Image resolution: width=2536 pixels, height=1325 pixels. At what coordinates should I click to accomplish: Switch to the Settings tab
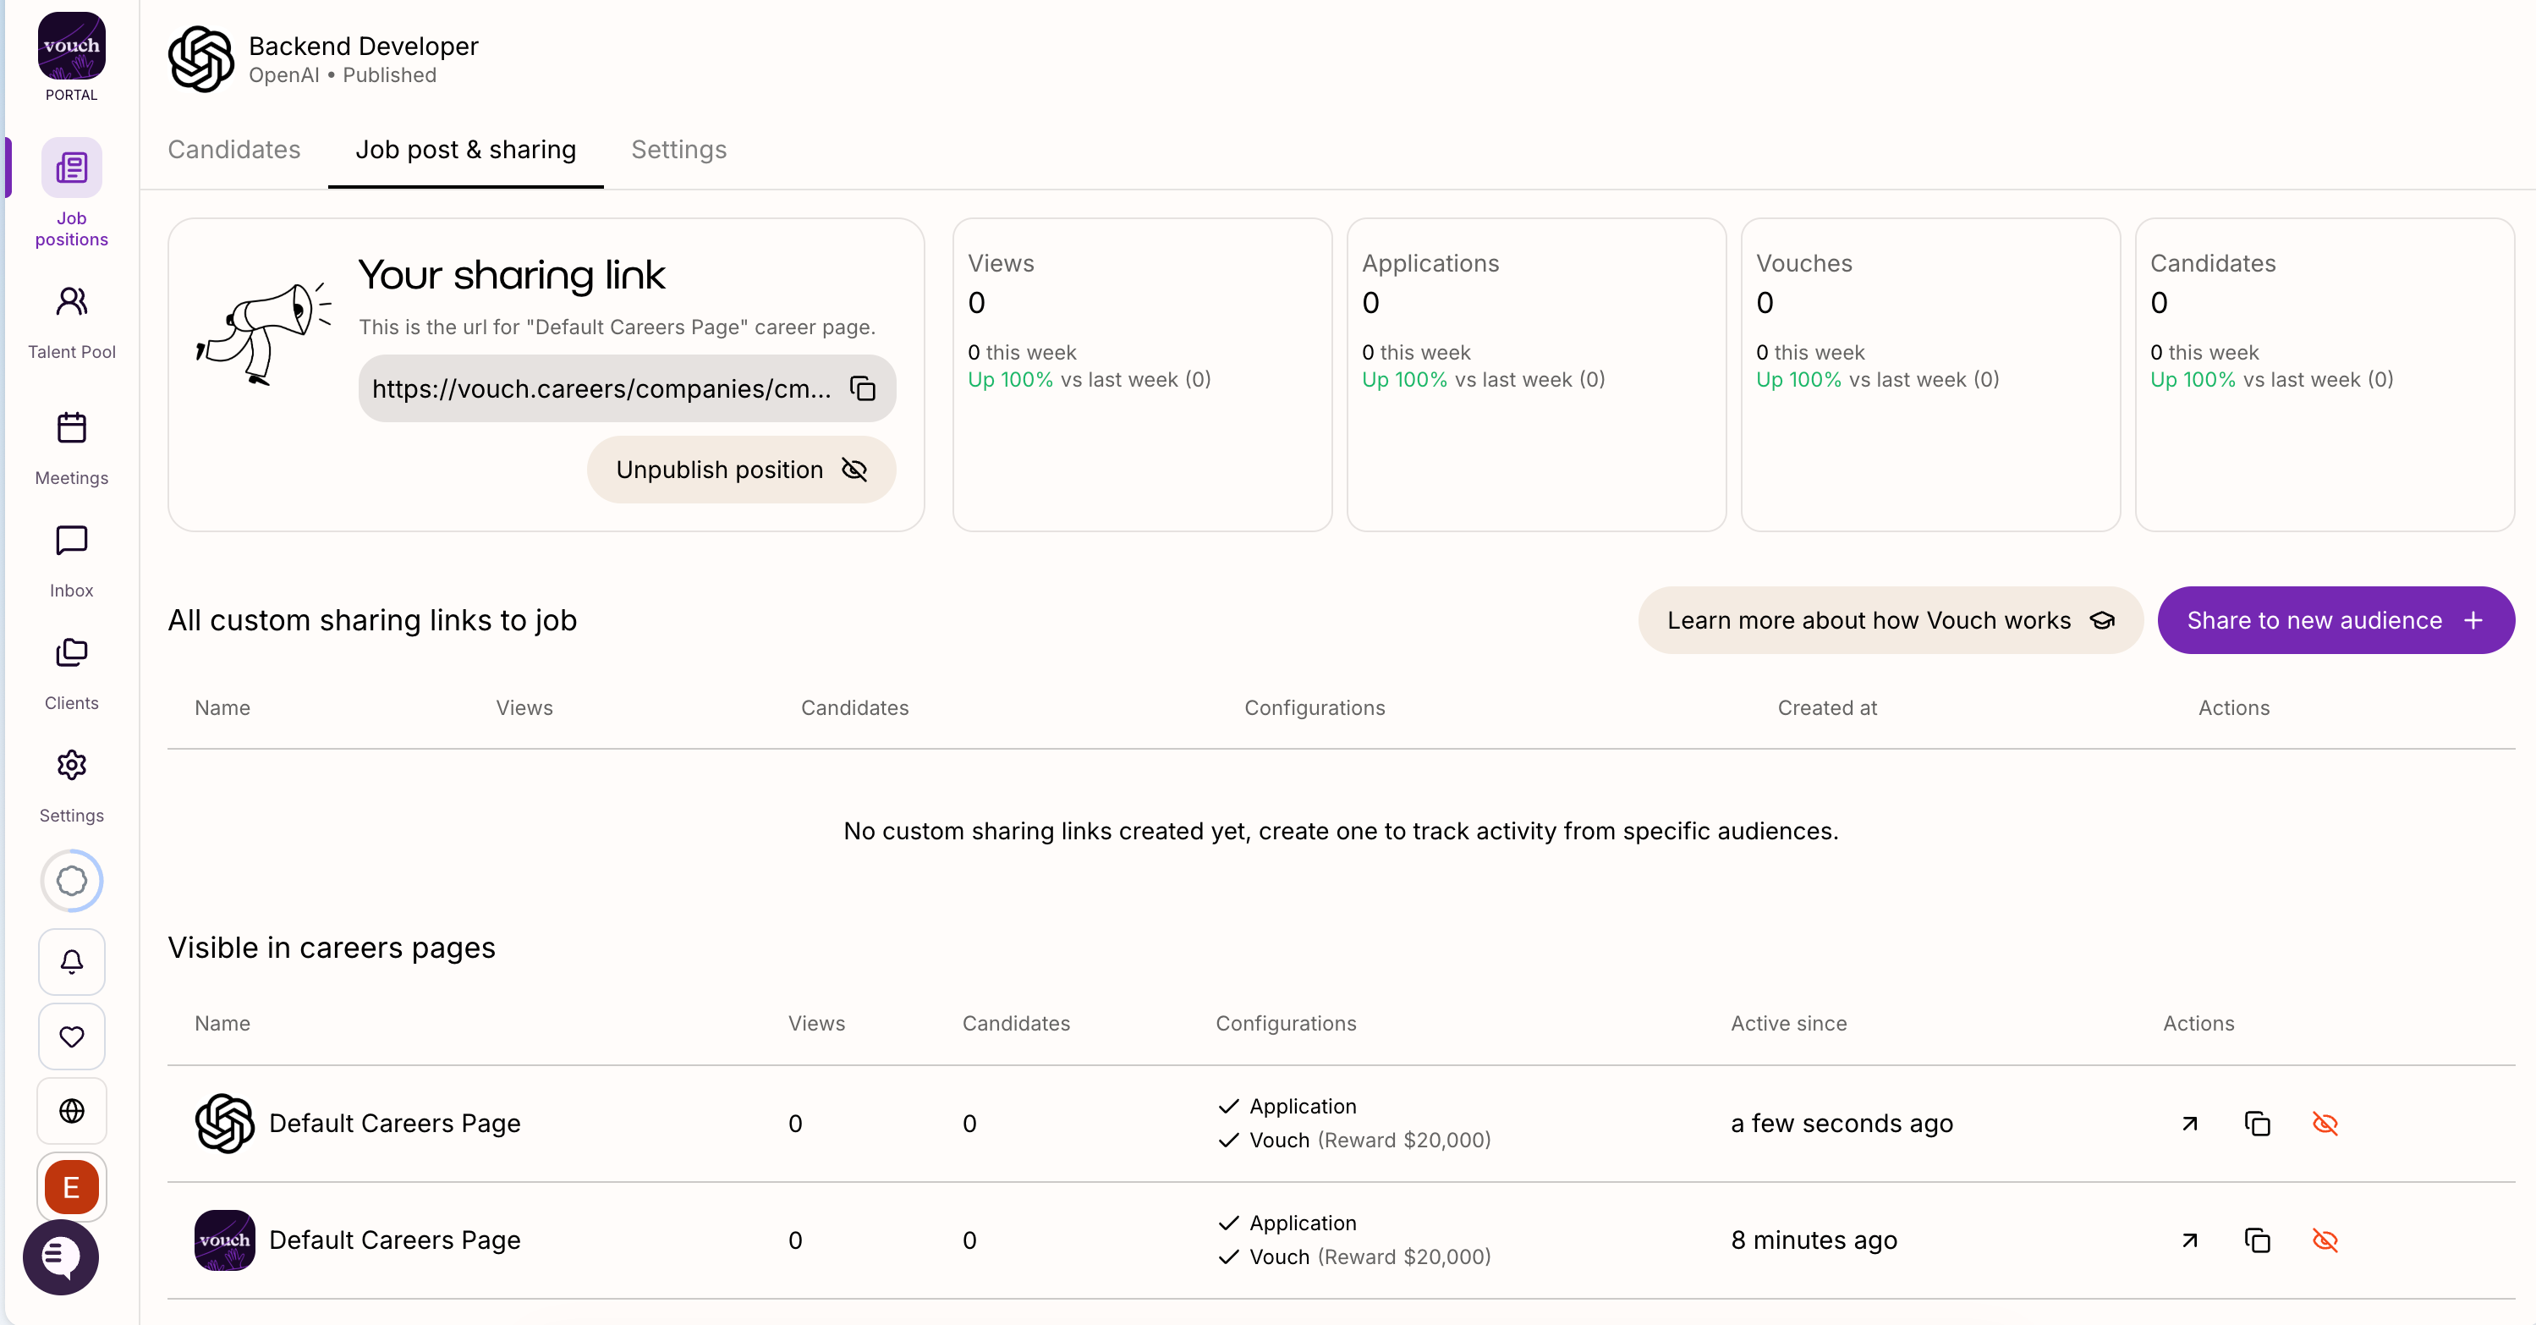tap(678, 150)
